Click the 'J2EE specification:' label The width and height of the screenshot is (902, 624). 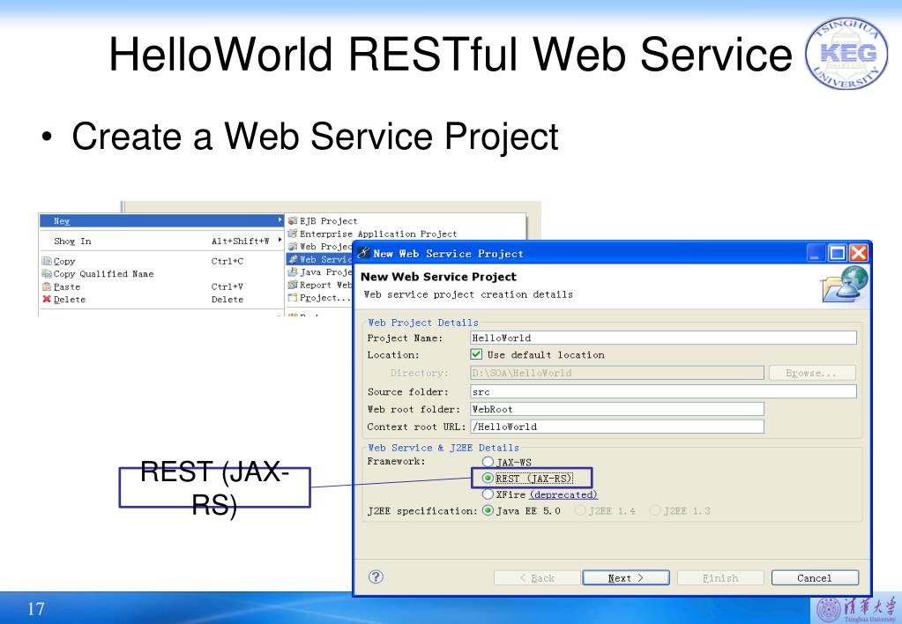tap(422, 510)
